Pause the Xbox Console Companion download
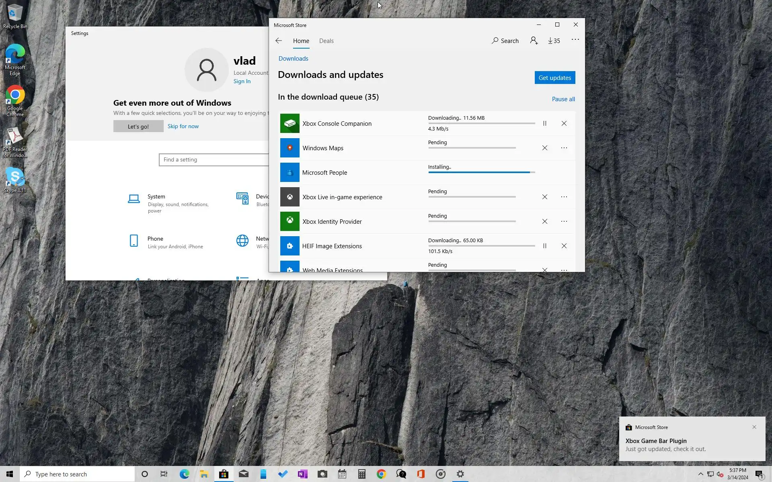The height and width of the screenshot is (482, 772). (544, 123)
